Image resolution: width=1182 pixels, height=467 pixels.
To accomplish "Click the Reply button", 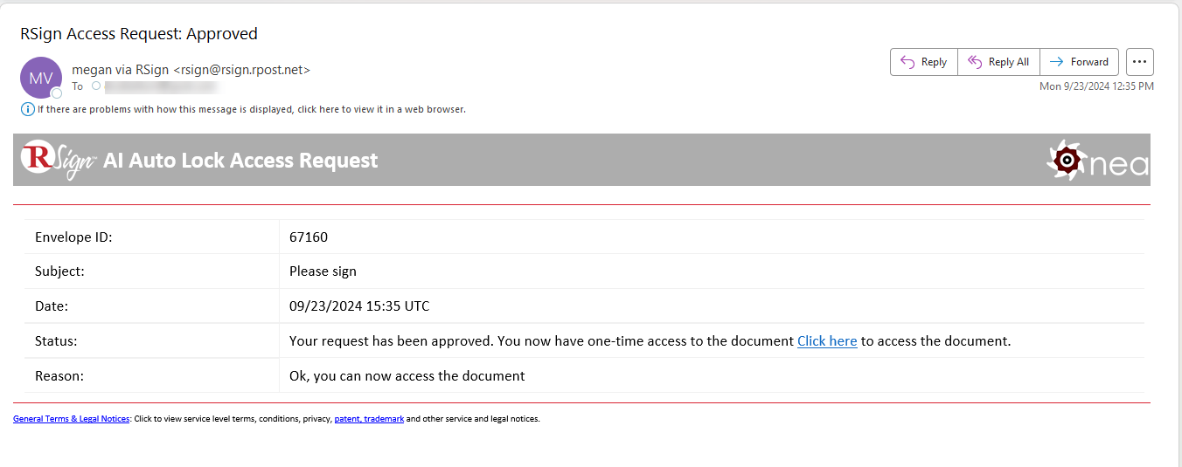I will pos(924,62).
